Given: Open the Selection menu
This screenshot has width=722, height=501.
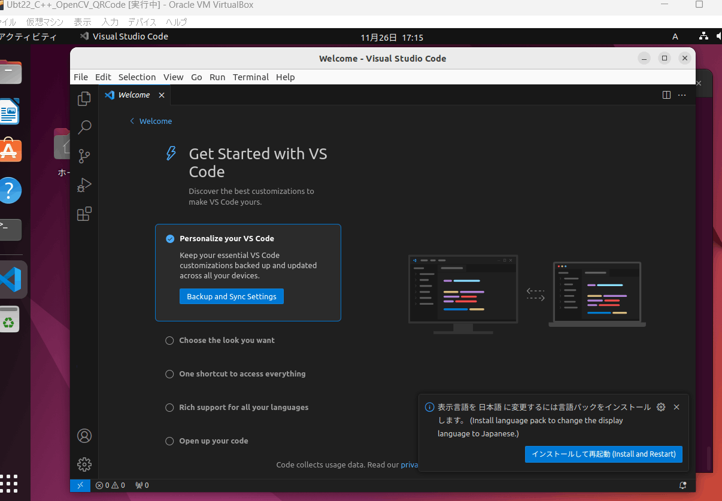Looking at the screenshot, I should (x=137, y=77).
